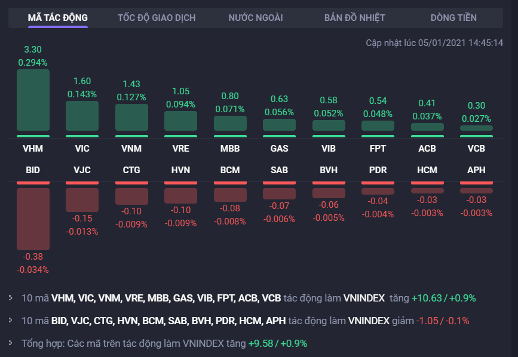
Task: Select the VIC green bar
Action: pyautogui.click(x=82, y=116)
